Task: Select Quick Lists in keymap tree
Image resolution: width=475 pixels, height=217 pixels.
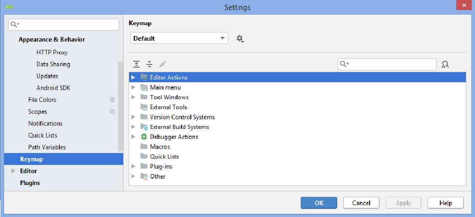Action: [x=164, y=157]
